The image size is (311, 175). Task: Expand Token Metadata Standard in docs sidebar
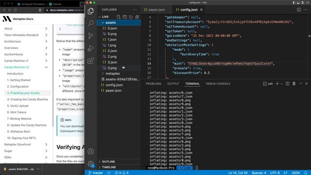point(46,35)
